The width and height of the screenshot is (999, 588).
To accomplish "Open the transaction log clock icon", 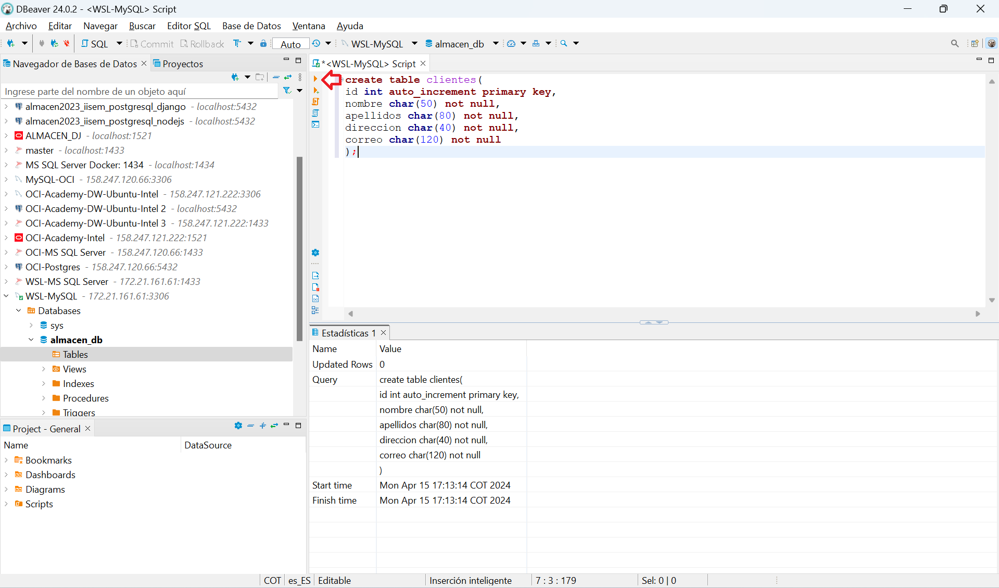I will click(x=316, y=44).
